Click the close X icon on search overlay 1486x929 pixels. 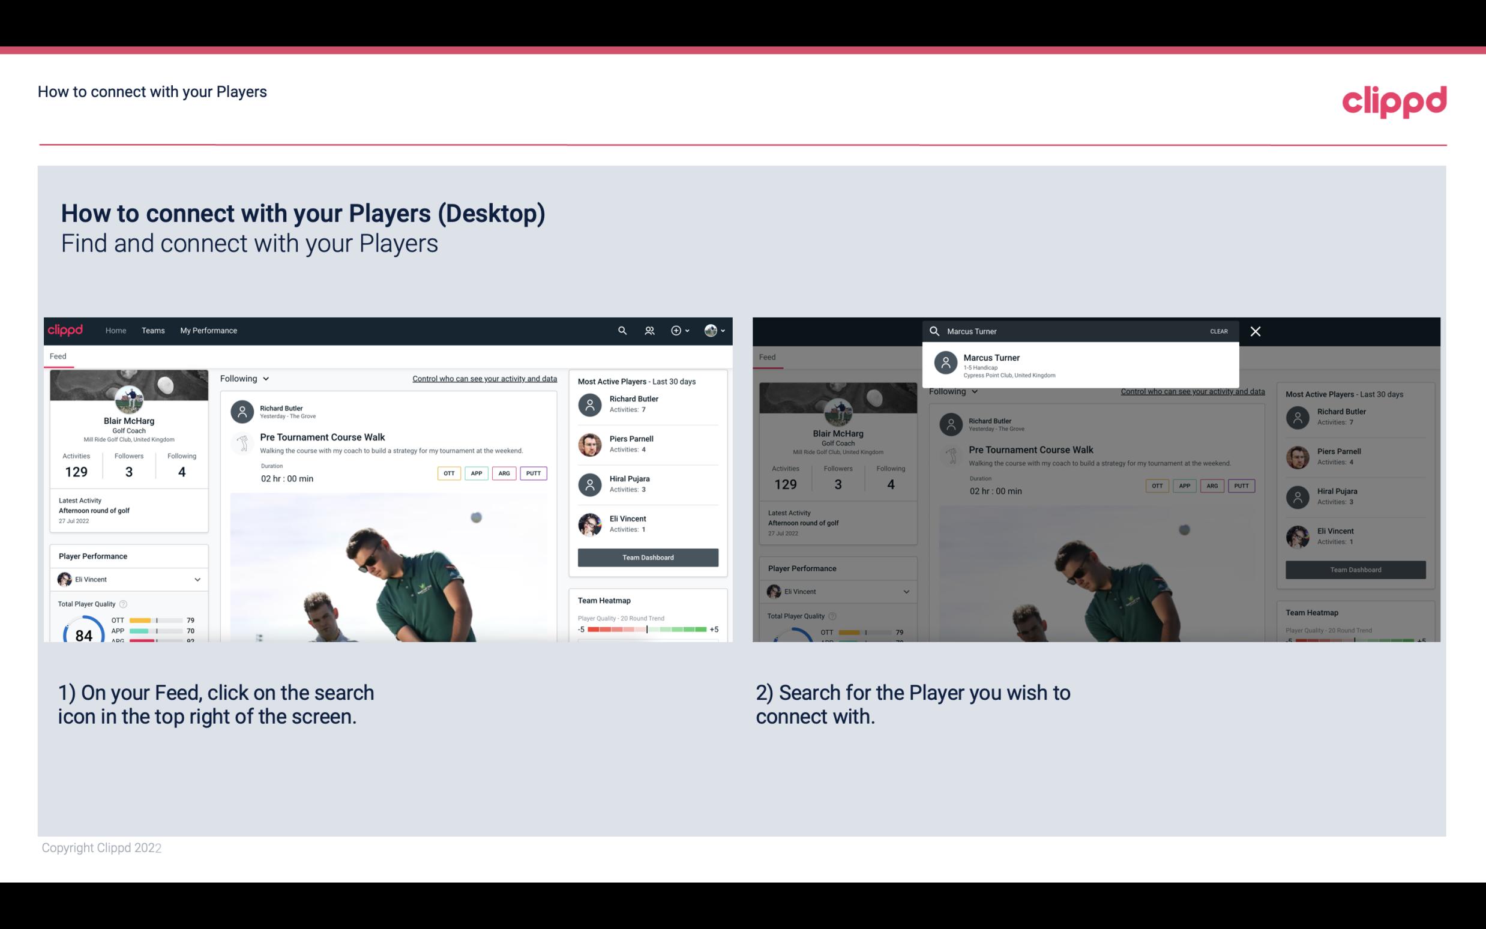click(1256, 331)
